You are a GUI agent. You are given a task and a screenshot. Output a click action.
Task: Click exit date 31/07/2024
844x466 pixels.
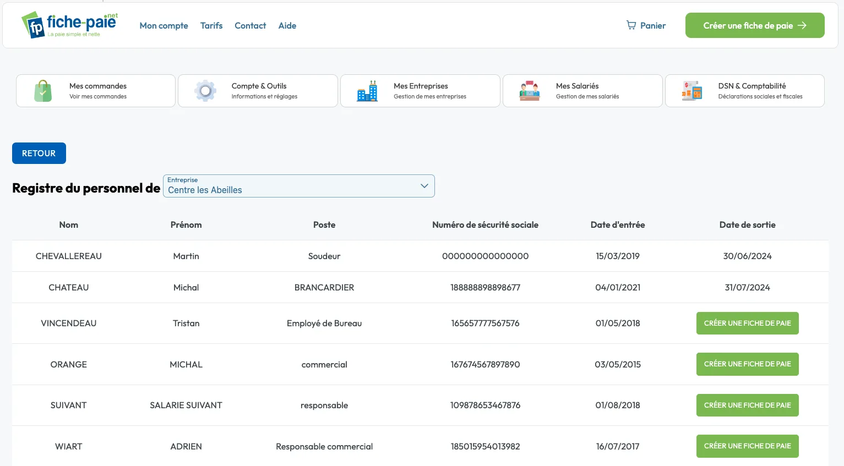pos(747,287)
